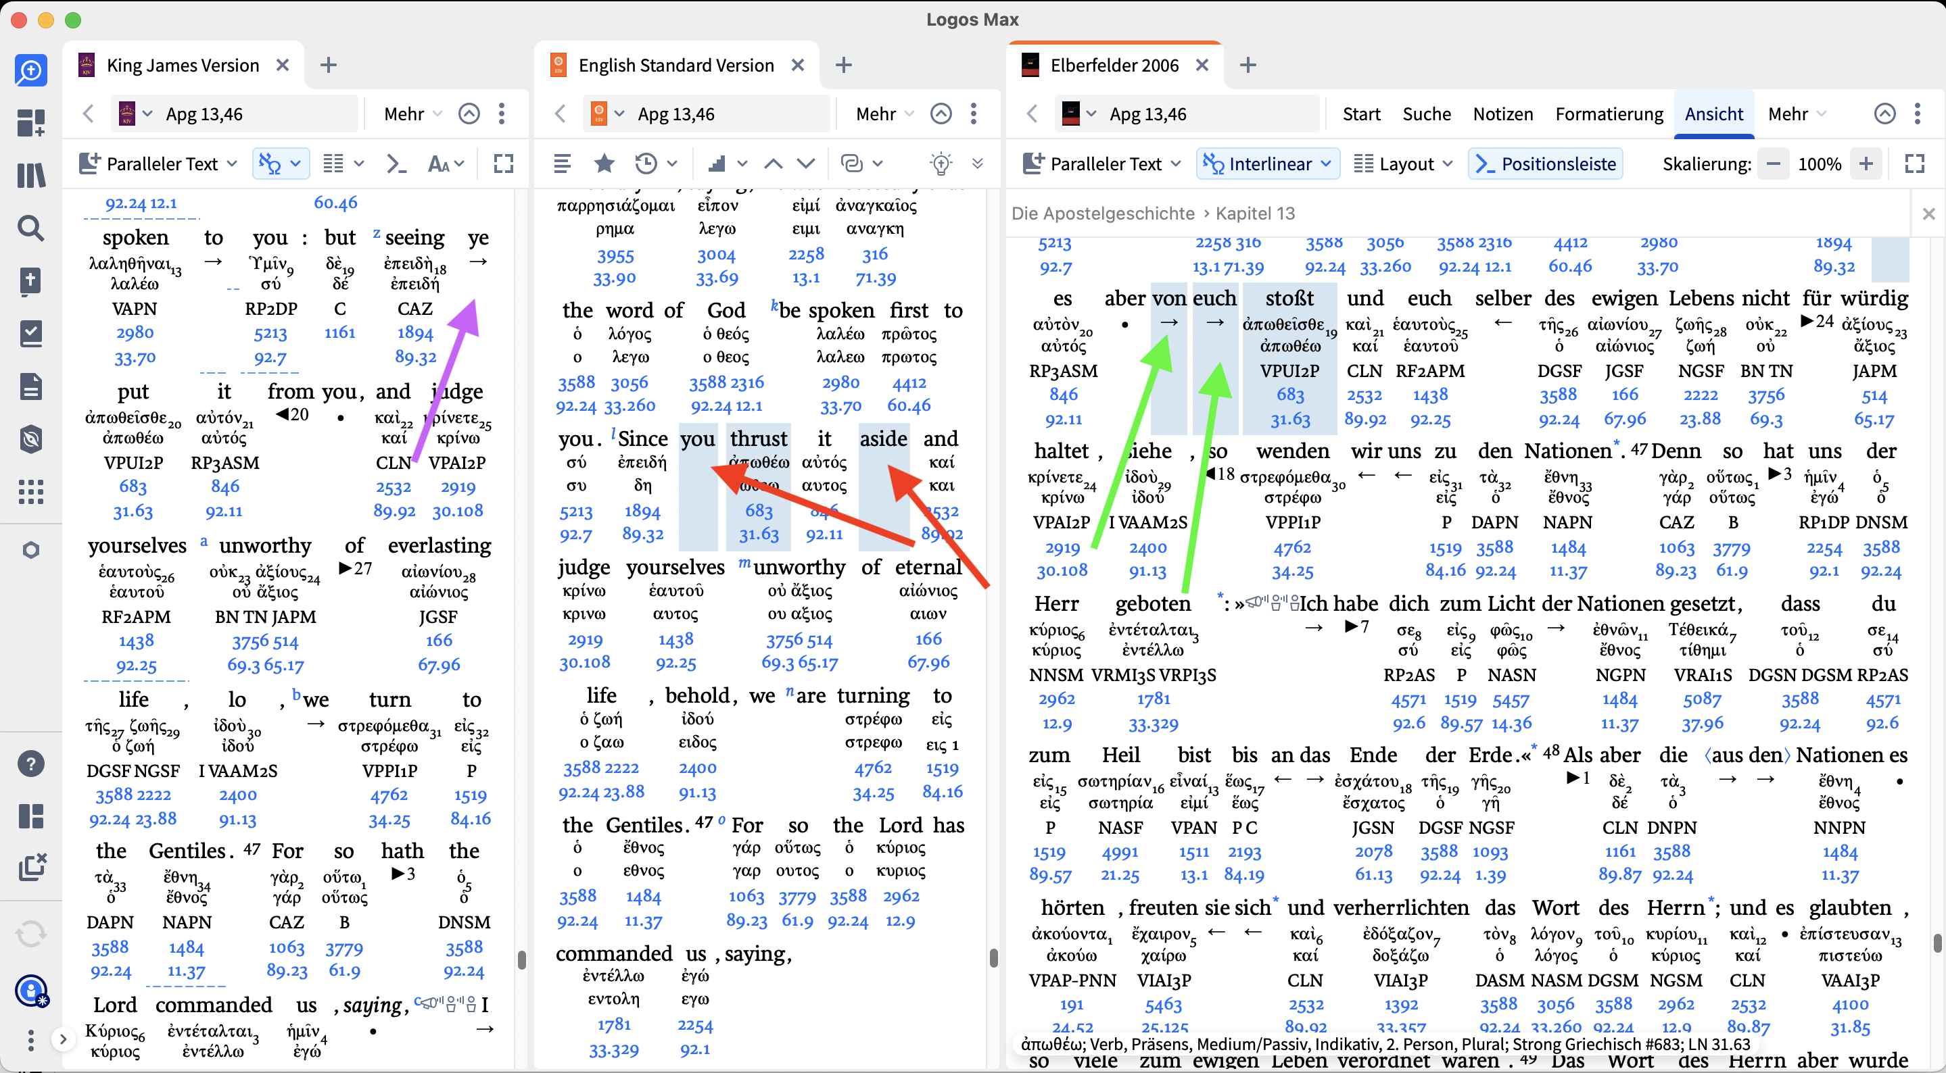The height and width of the screenshot is (1073, 1946).
Task: Add new tab next to King James Version
Action: (x=328, y=66)
